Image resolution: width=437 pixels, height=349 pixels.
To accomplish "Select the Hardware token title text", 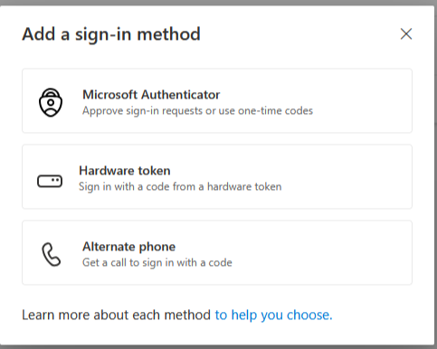I will (x=125, y=171).
